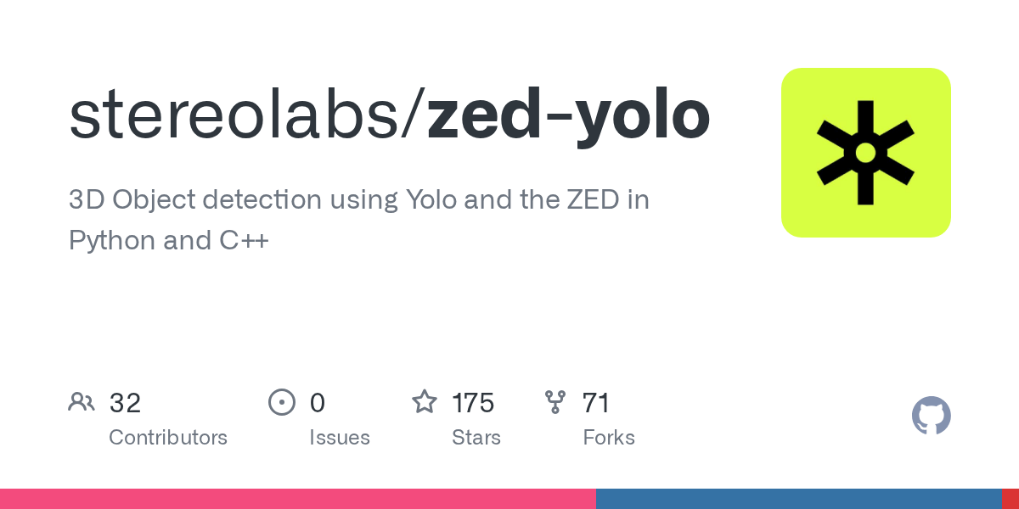Screen dimensions: 1019x509
Task: Click the star icon
Action: pos(425,402)
